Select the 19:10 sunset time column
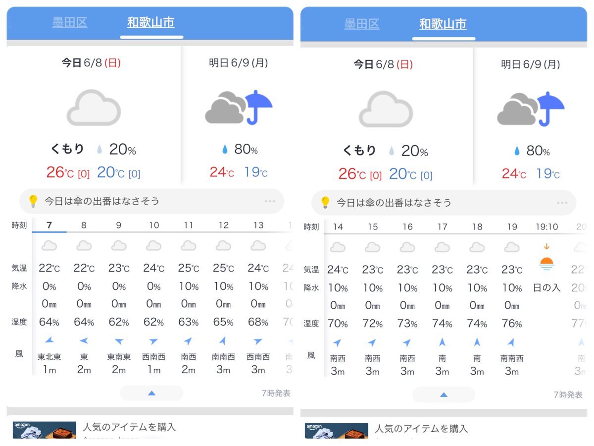594x446 pixels. (546, 227)
